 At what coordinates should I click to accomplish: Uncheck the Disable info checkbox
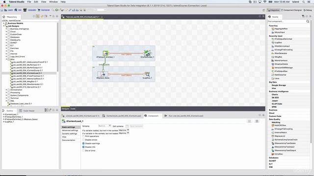(x=83, y=147)
